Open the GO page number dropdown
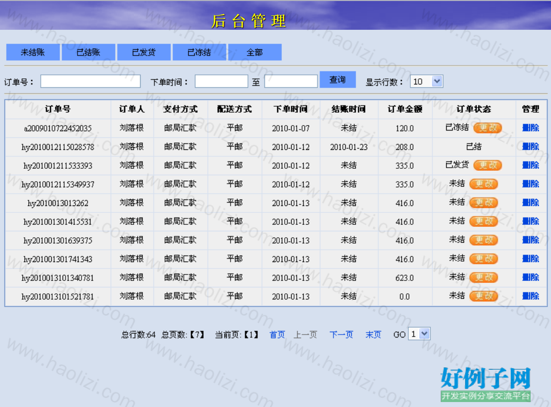Viewport: 551px width, 407px height. click(419, 334)
